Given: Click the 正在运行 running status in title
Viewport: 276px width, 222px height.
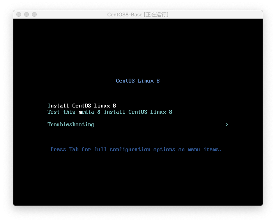Looking at the screenshot, I should point(156,14).
